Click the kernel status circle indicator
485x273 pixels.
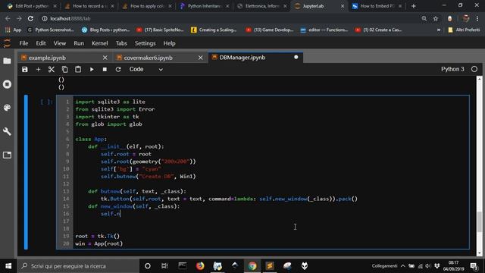pyautogui.click(x=474, y=69)
